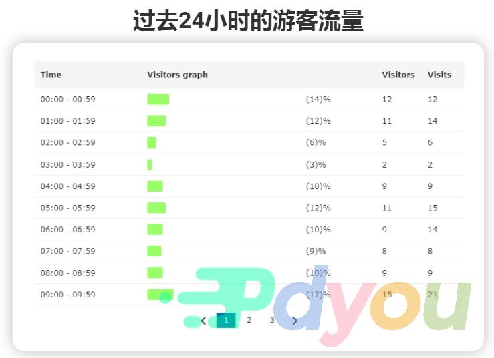Click Visits count 15 in 05:00 row
The image size is (494, 358).
[x=433, y=208]
